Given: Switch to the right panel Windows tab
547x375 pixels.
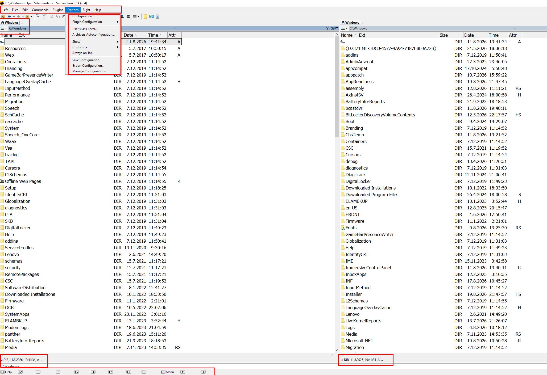Looking at the screenshot, I should [351, 23].
